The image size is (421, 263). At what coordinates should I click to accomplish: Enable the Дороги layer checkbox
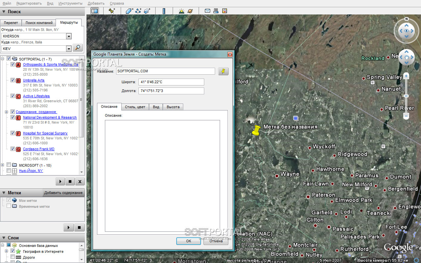pyautogui.click(x=13, y=257)
